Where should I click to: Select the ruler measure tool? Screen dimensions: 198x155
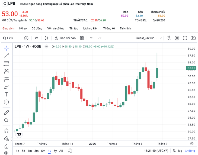pyautogui.click(x=6, y=112)
